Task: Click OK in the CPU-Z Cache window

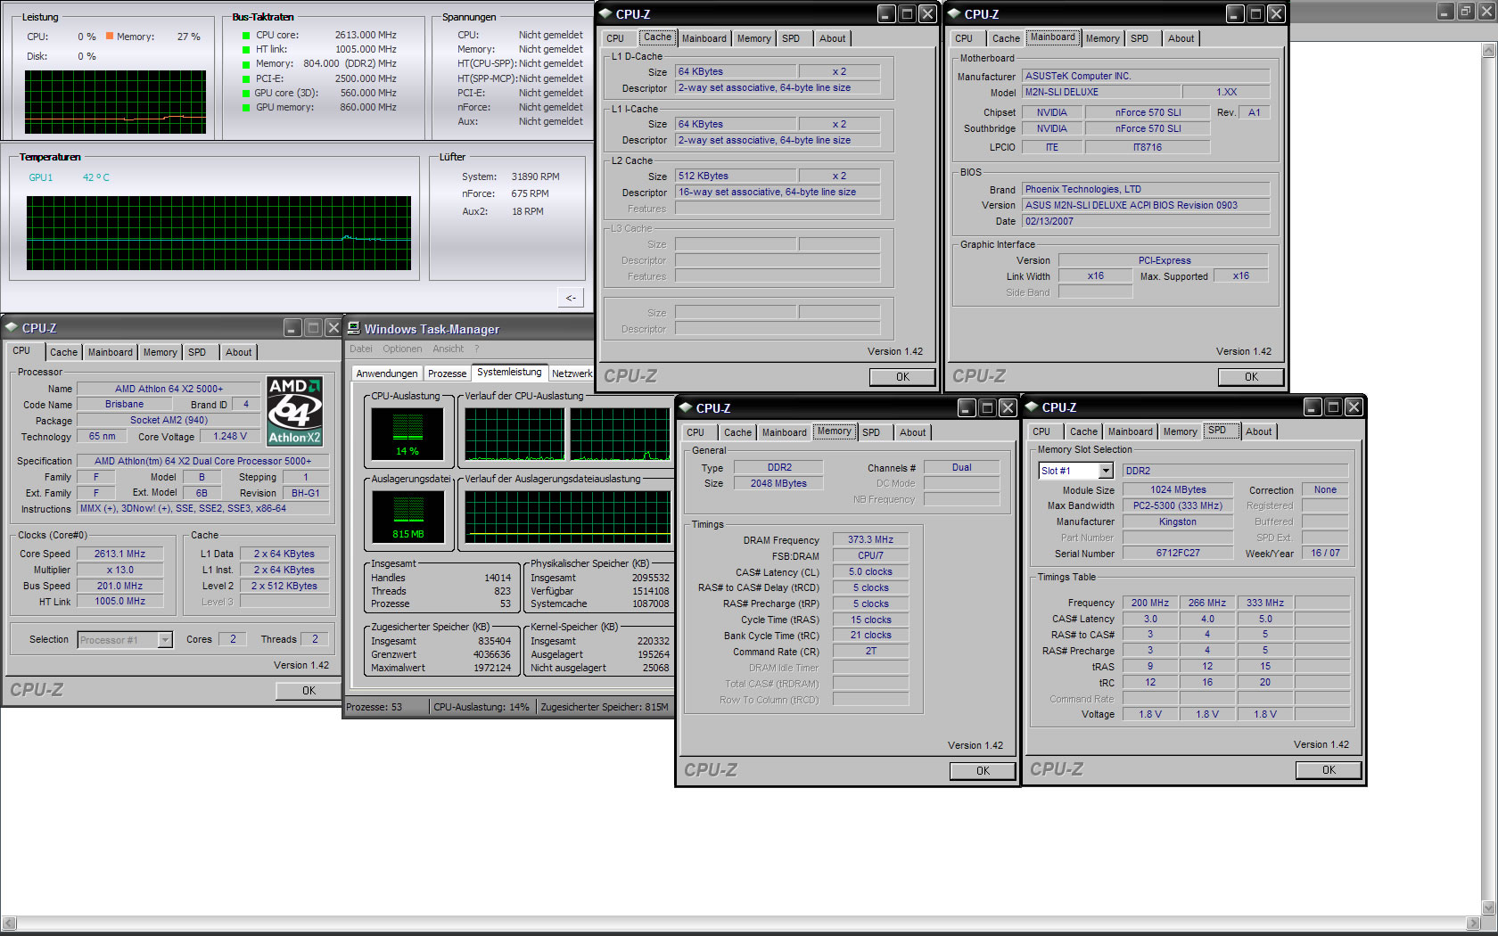Action: [902, 377]
